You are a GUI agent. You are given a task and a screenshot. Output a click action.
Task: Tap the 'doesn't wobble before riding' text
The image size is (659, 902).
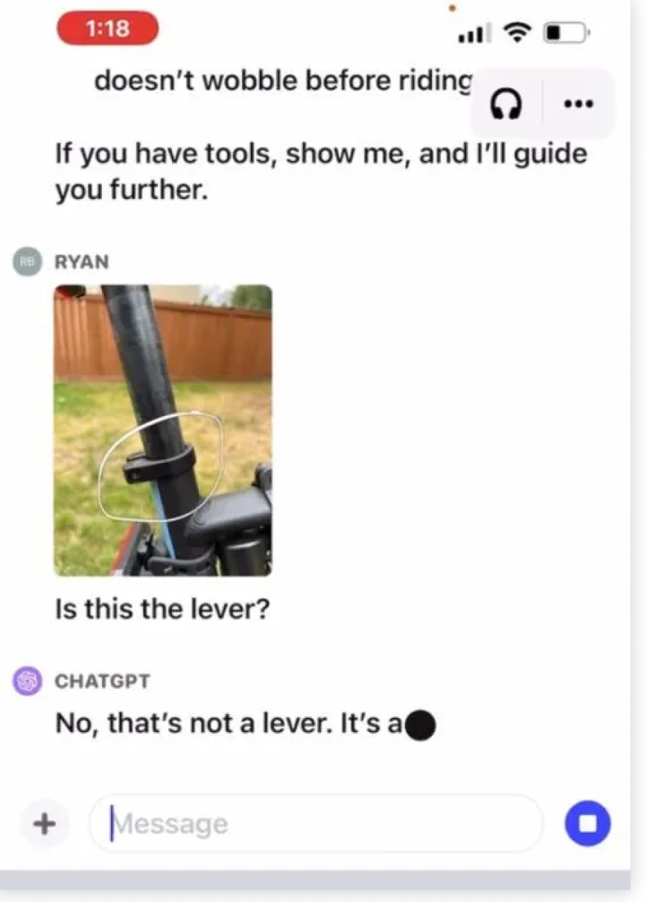(x=283, y=81)
